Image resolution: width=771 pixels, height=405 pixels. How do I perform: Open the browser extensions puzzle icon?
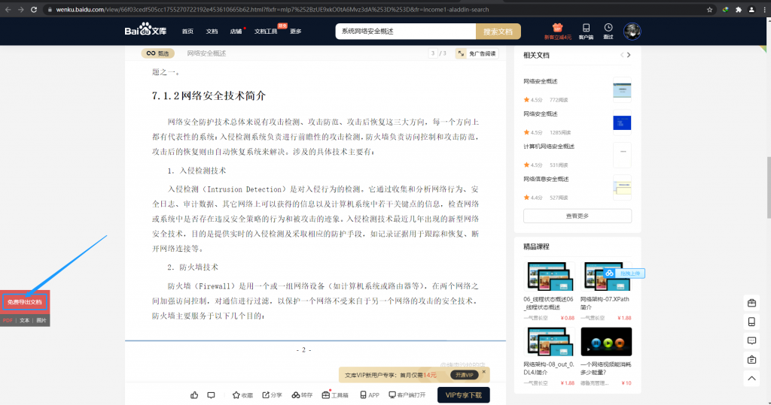coord(739,9)
